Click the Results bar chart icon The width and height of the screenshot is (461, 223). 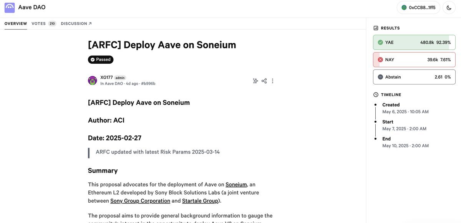[x=376, y=28]
